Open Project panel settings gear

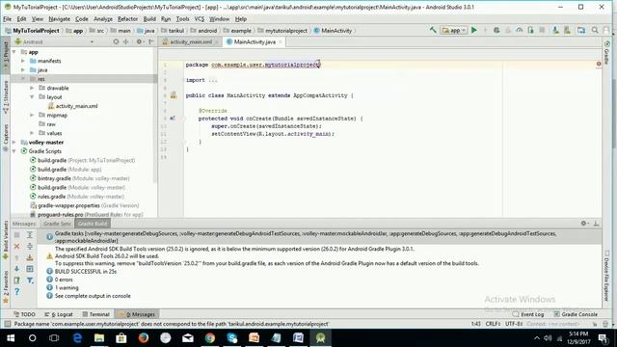click(139, 41)
